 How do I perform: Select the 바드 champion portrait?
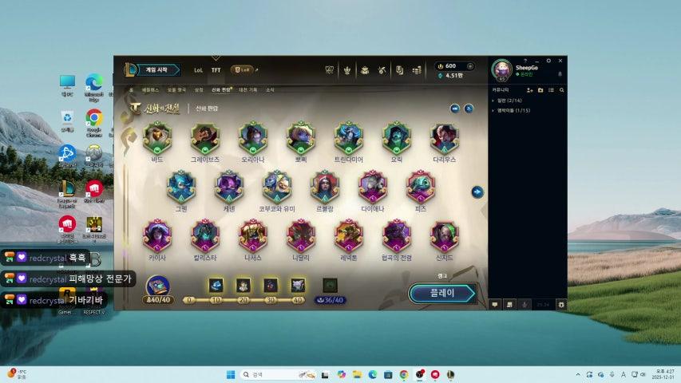pos(157,138)
